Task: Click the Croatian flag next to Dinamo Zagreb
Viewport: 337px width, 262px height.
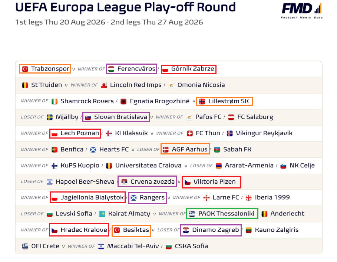Action: (186, 230)
